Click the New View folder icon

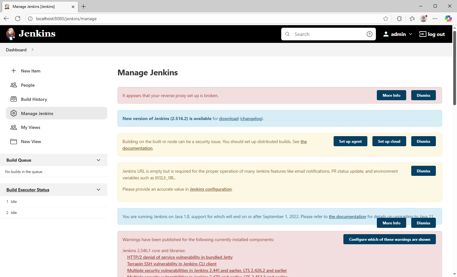click(14, 141)
